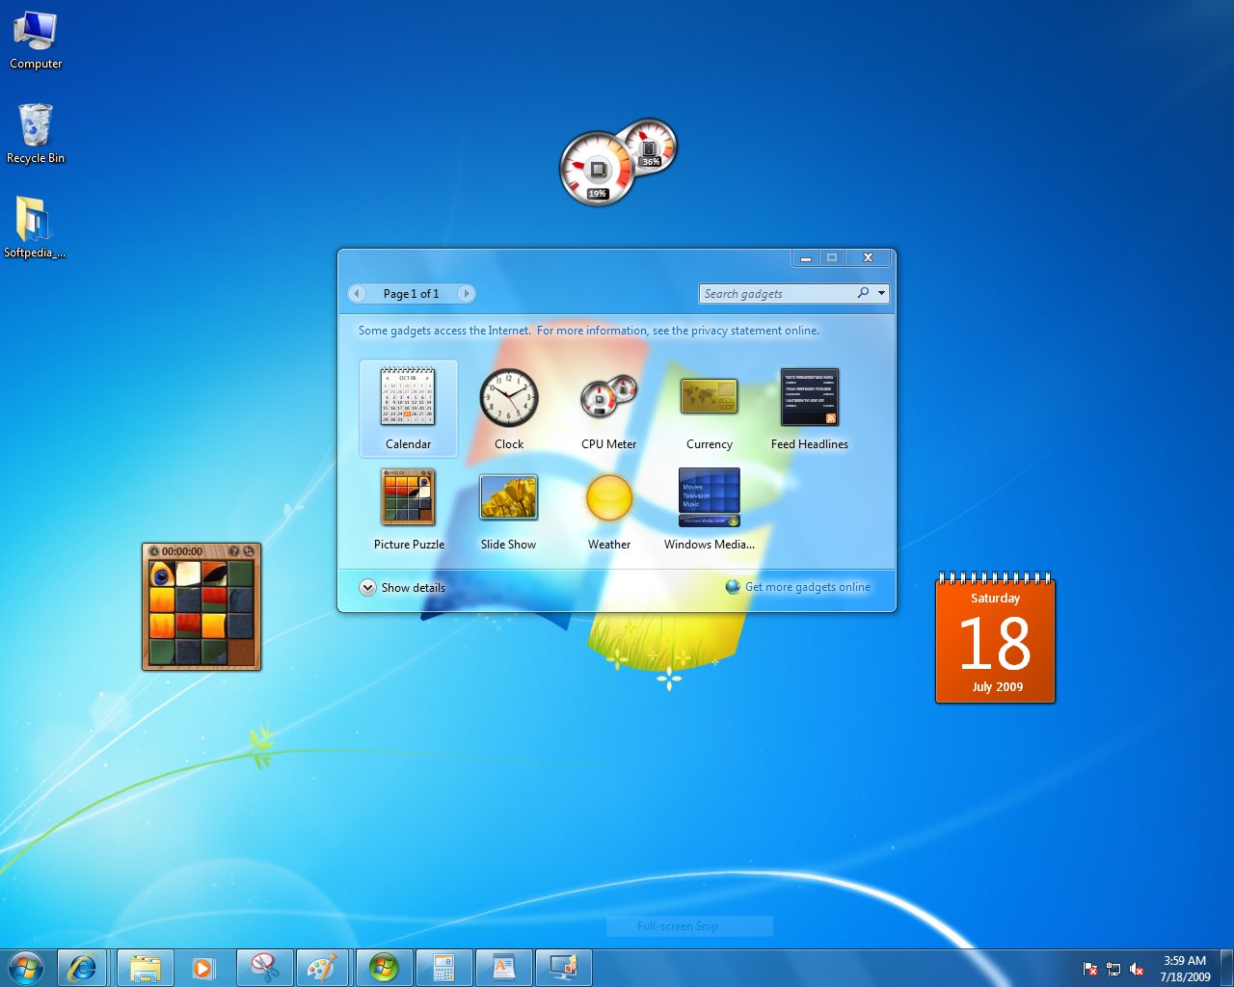Click the monitor personalization taskbar button
Image resolution: width=1234 pixels, height=987 pixels.
point(562,968)
